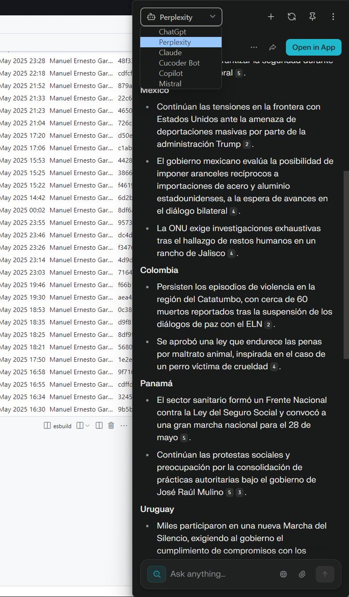The width and height of the screenshot is (349, 597).
Task: Select the commit row dated May 2025 18:35
Action: click(x=66, y=322)
